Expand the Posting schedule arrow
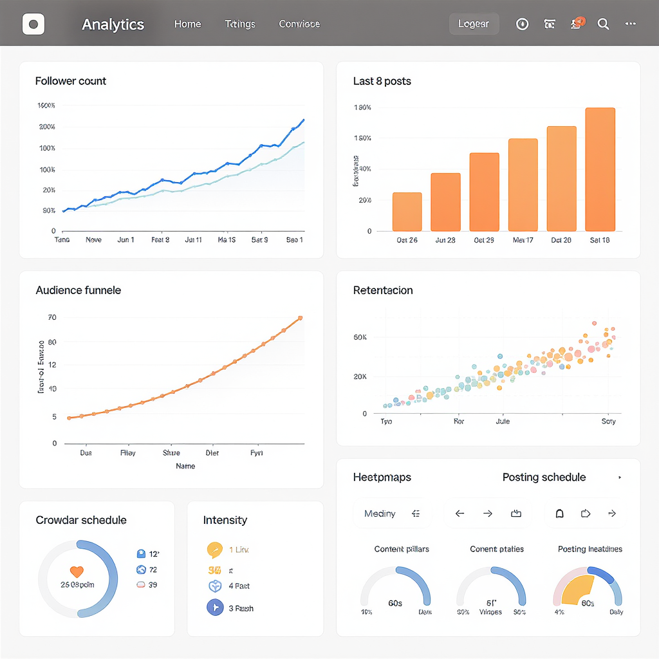 [620, 478]
